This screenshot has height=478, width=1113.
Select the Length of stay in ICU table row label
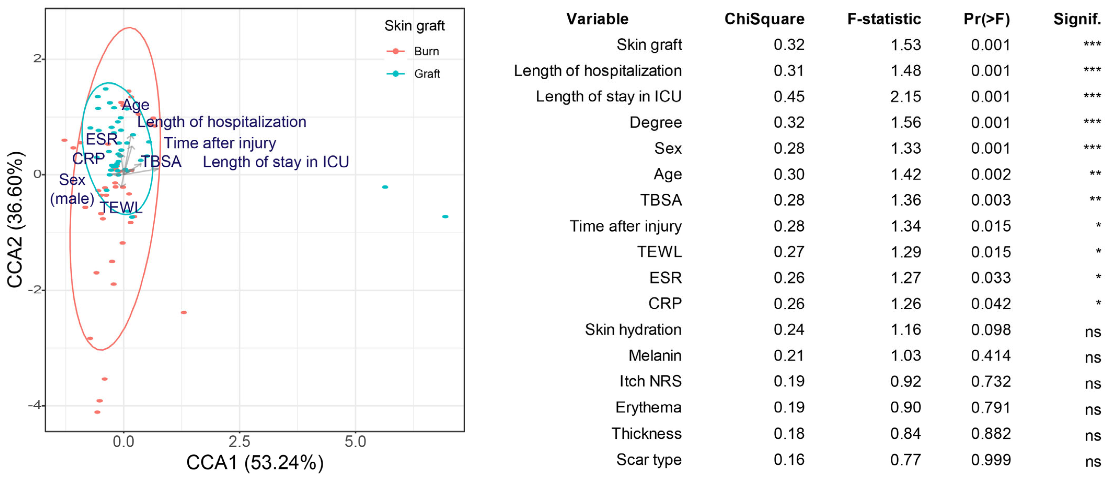pyautogui.click(x=608, y=97)
